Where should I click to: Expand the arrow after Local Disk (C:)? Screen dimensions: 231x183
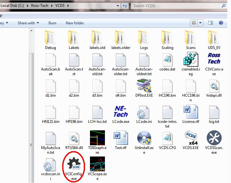pos(27,6)
